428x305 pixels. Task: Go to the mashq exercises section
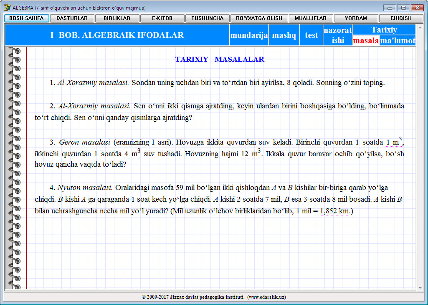tap(284, 35)
